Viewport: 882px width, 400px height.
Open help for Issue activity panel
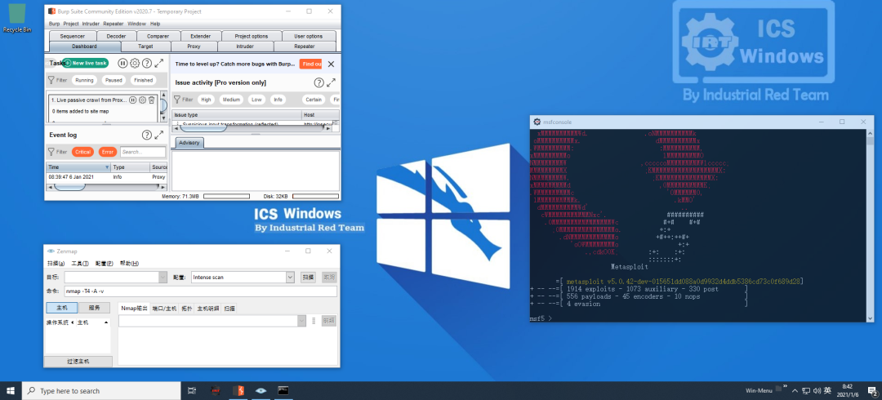point(319,82)
